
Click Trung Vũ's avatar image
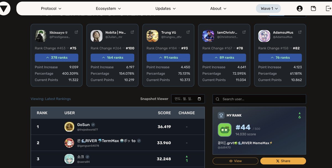(152, 36)
